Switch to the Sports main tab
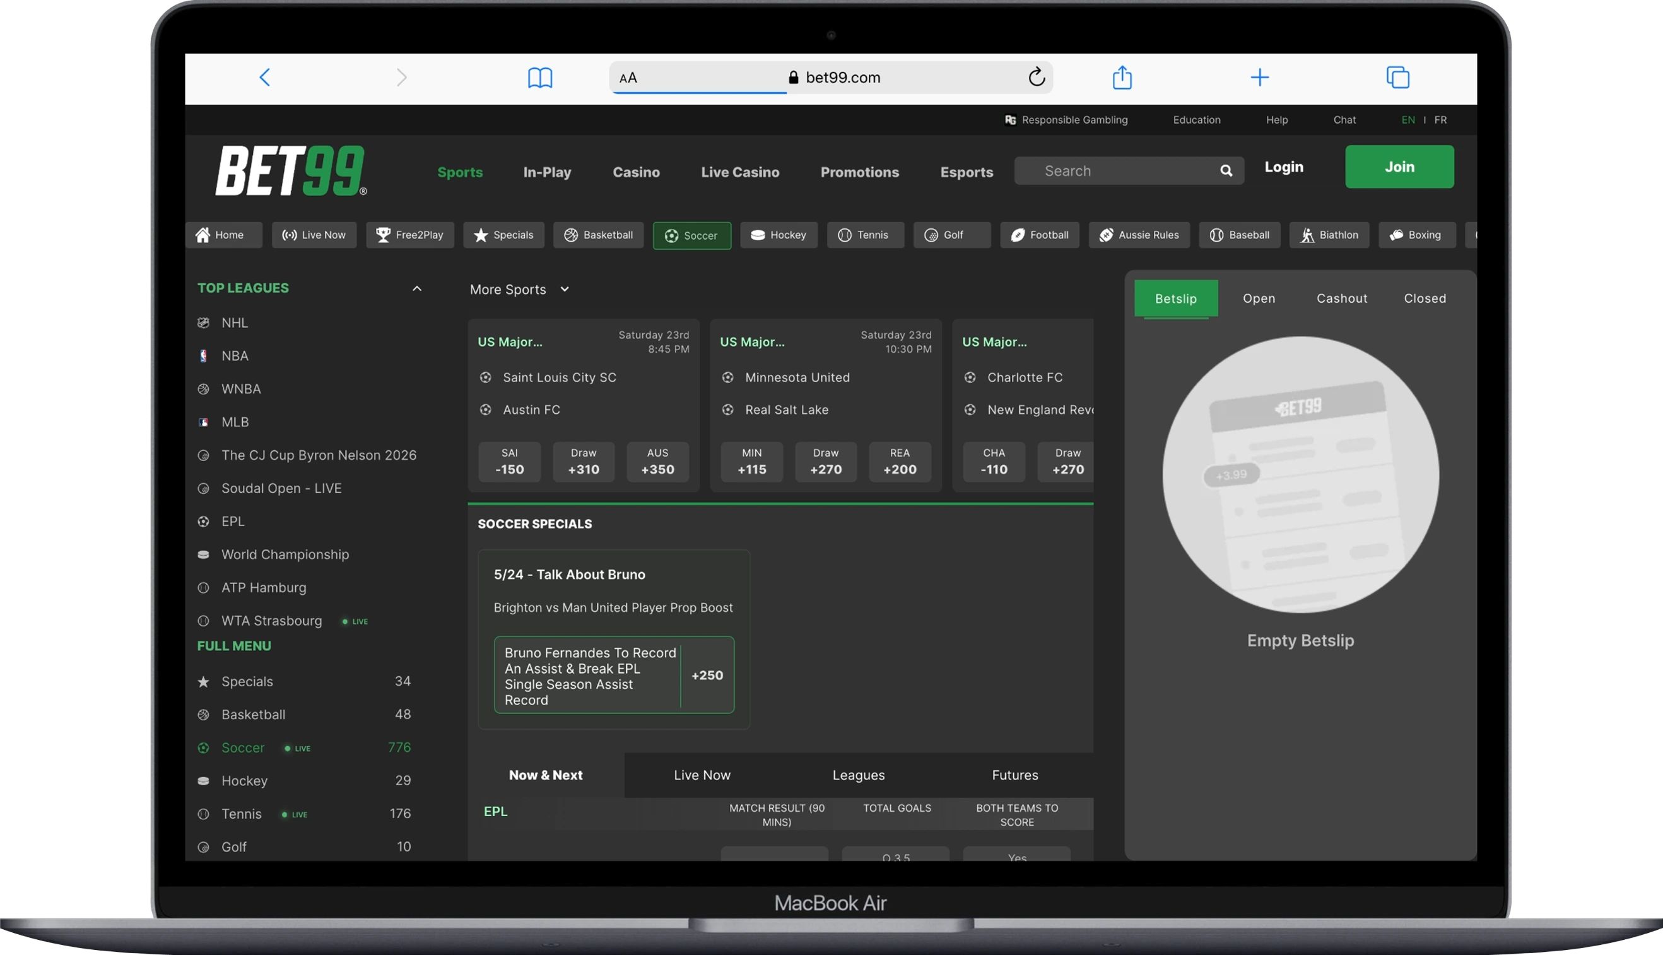 point(460,172)
